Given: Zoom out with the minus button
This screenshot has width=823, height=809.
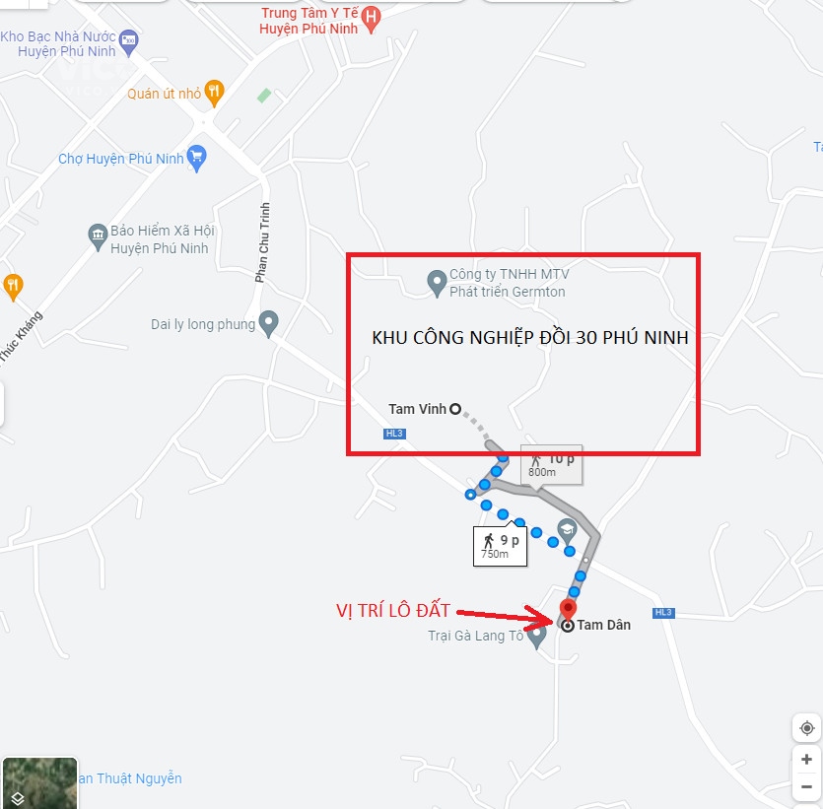Looking at the screenshot, I should pyautogui.click(x=806, y=786).
